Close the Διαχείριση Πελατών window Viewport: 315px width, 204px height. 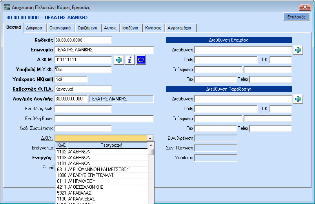[305, 7]
